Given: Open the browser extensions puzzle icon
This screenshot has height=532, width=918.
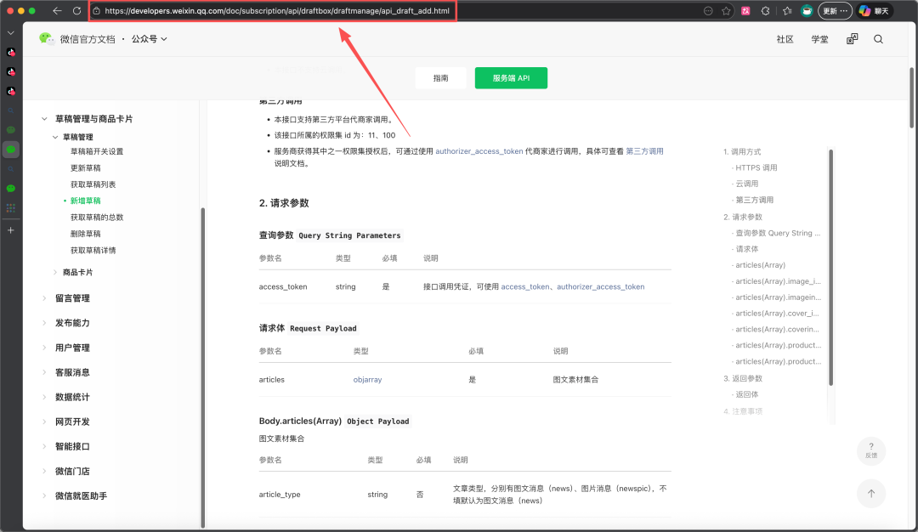Looking at the screenshot, I should point(765,10).
